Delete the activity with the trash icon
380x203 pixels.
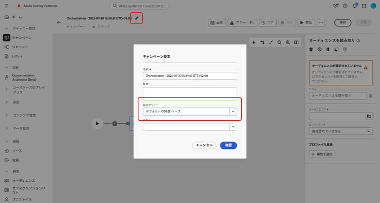coord(311,49)
